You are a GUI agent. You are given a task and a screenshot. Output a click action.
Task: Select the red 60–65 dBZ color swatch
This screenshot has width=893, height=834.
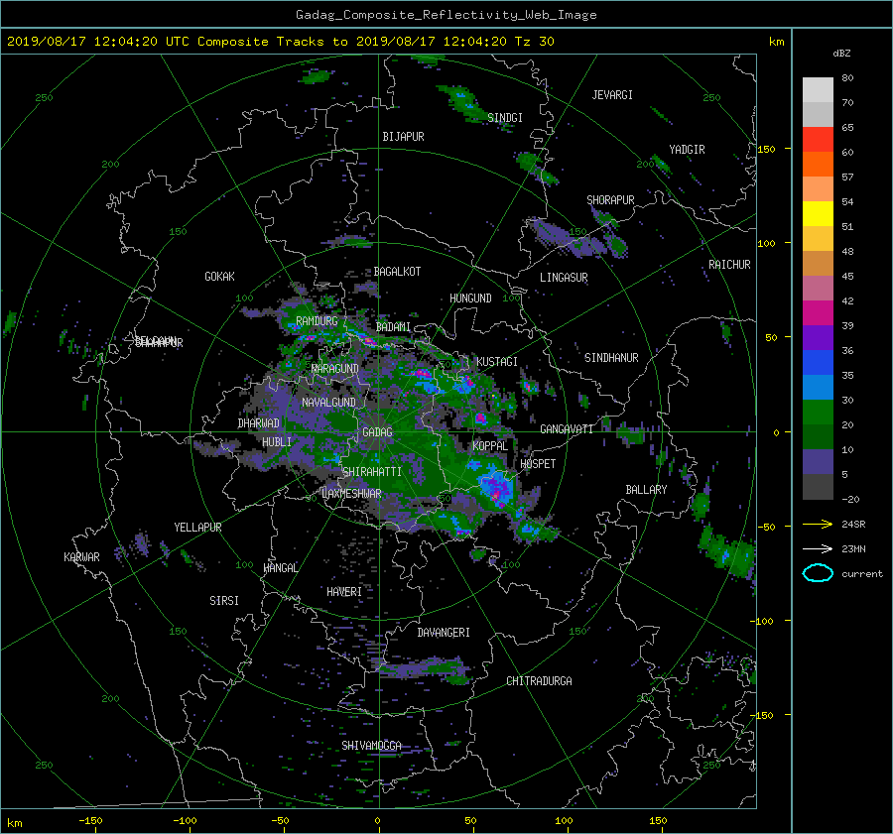pyautogui.click(x=818, y=139)
